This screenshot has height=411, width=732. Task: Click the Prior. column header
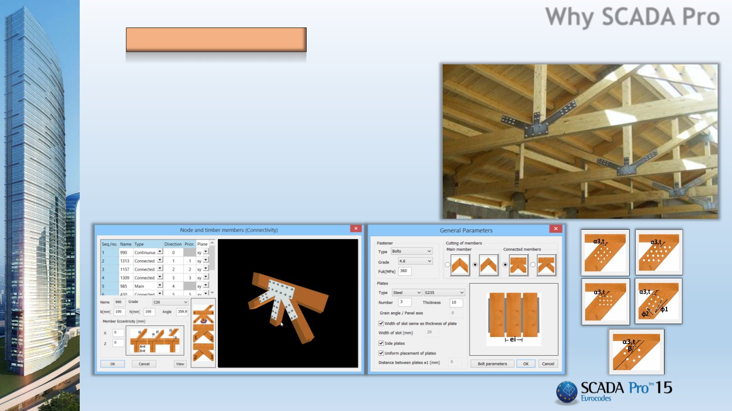coord(190,244)
